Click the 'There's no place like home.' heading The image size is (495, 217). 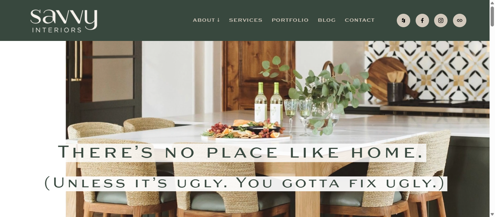(x=241, y=152)
